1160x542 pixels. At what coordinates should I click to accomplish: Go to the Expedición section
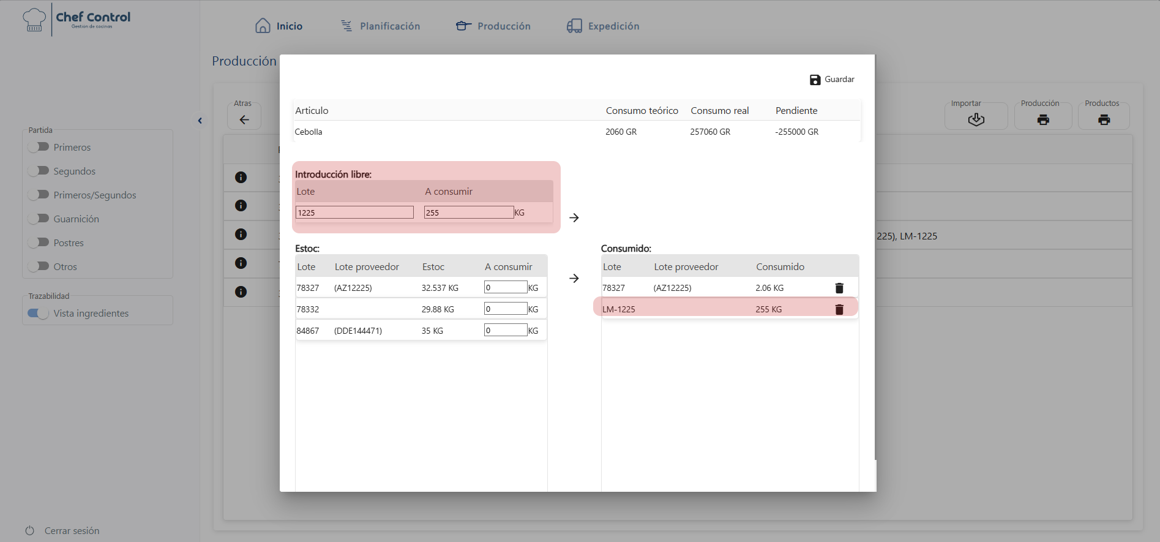(x=603, y=26)
